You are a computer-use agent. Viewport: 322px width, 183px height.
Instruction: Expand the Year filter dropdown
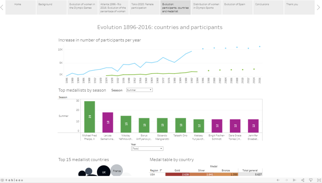(x=147, y=148)
